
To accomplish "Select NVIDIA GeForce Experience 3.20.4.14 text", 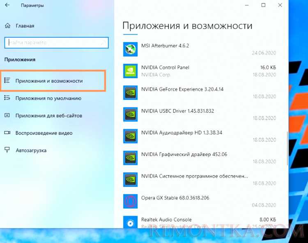I will point(182,89).
